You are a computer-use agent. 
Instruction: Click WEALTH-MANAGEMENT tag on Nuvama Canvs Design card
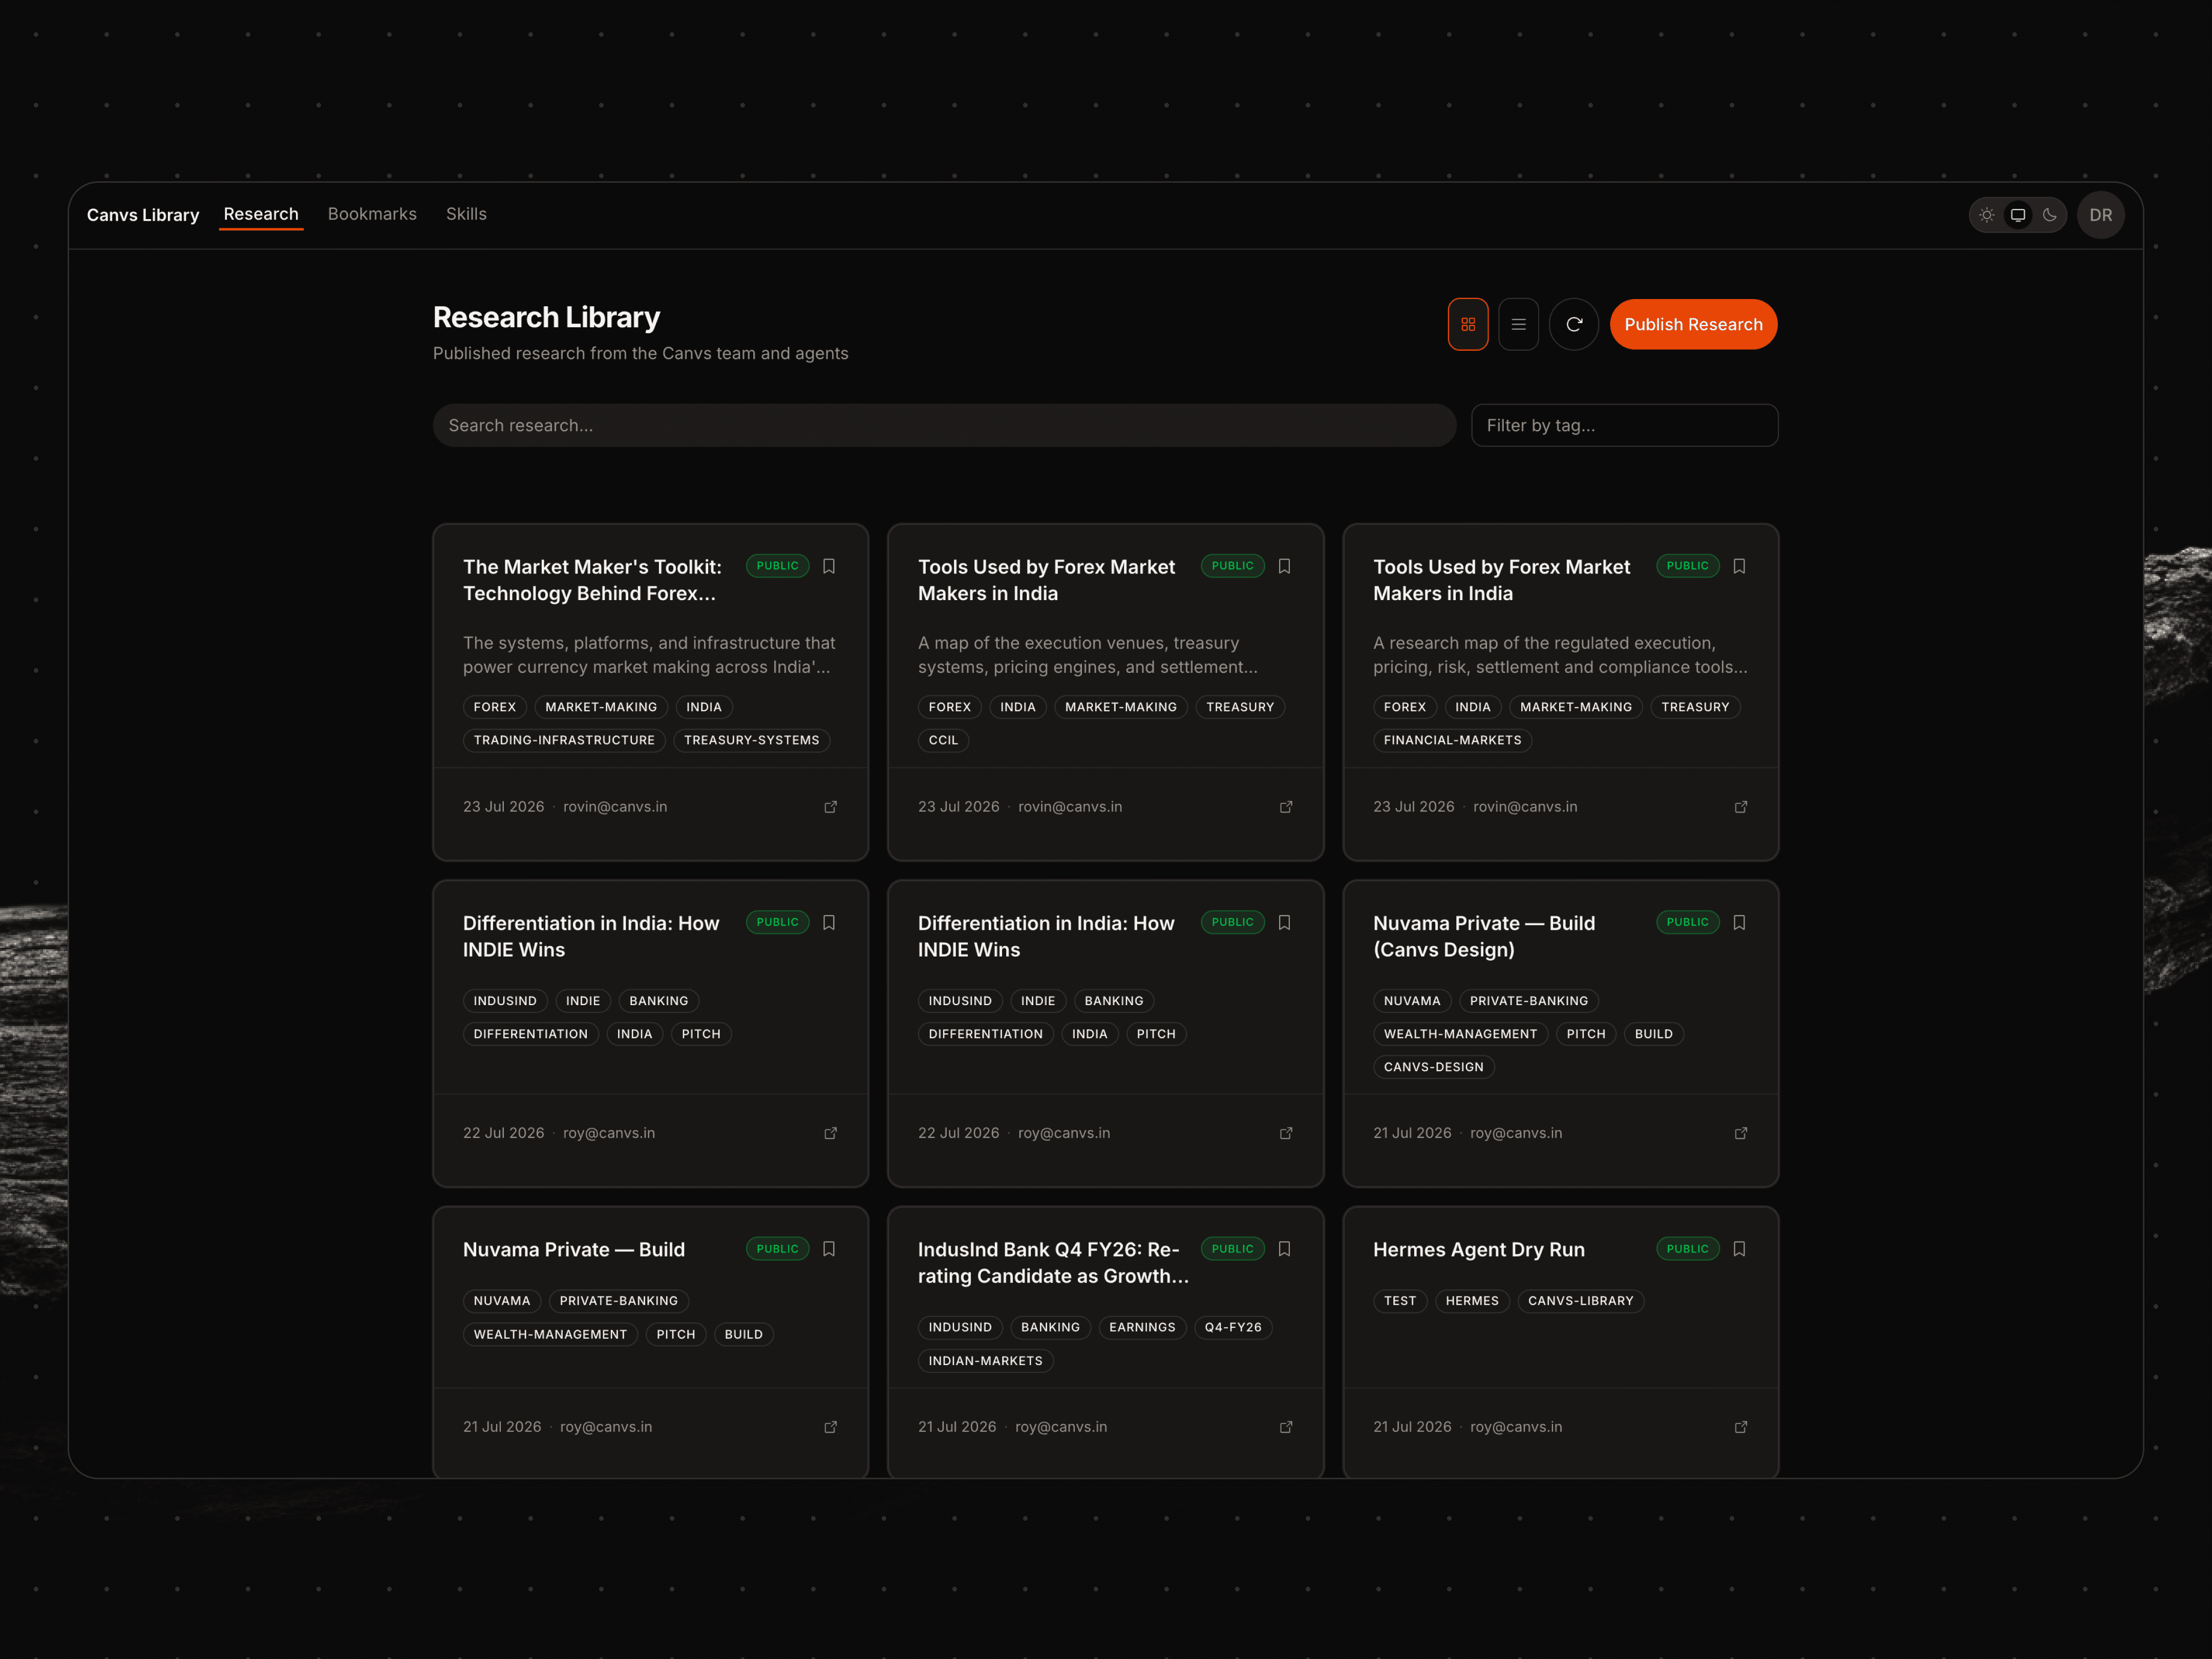(x=1460, y=1034)
